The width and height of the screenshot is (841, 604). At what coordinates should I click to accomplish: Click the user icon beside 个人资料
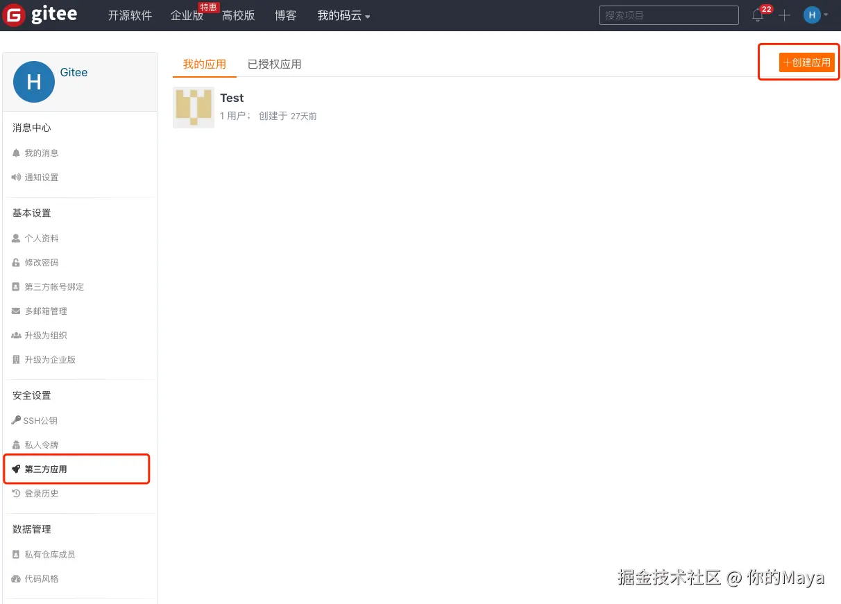pyautogui.click(x=15, y=238)
